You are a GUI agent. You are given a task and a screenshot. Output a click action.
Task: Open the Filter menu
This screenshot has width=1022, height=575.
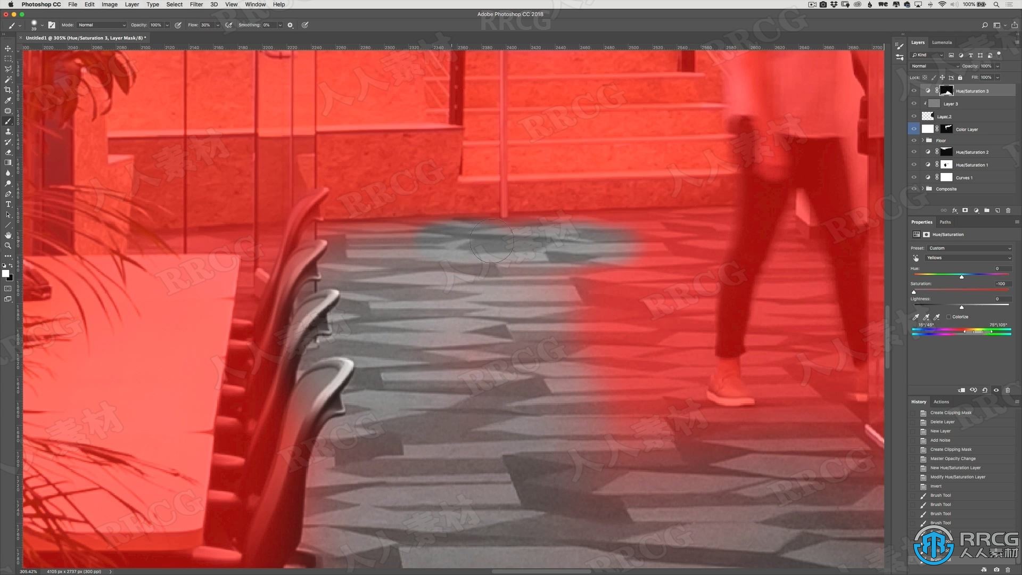click(196, 4)
